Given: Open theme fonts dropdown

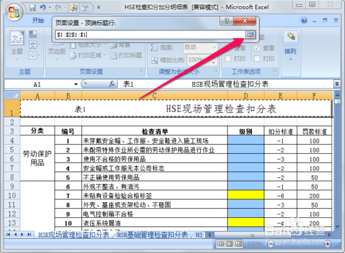Looking at the screenshot, I should [34, 45].
